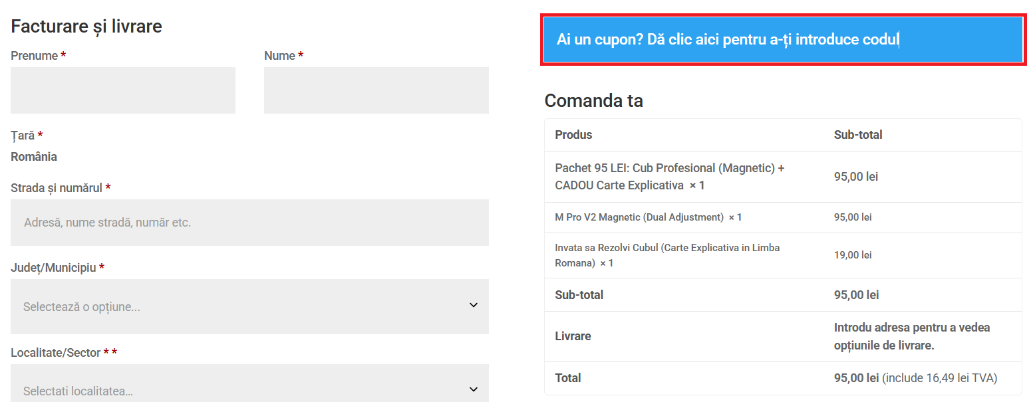Expand the Localitate/Sector selection list
The image size is (1035, 402).
coord(249,383)
